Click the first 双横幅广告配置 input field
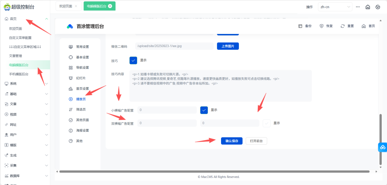The height and width of the screenshot is (185, 387). [x=167, y=123]
